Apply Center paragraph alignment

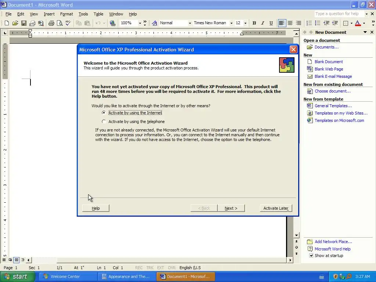290,23
